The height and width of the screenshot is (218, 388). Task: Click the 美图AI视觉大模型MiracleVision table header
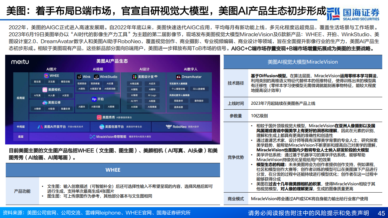303,62
